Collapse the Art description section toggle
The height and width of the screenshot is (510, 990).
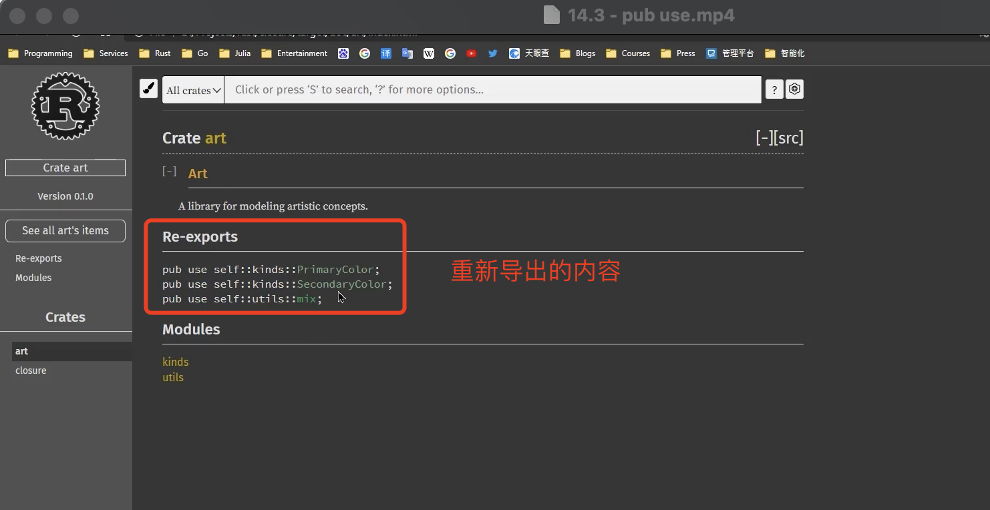click(170, 172)
